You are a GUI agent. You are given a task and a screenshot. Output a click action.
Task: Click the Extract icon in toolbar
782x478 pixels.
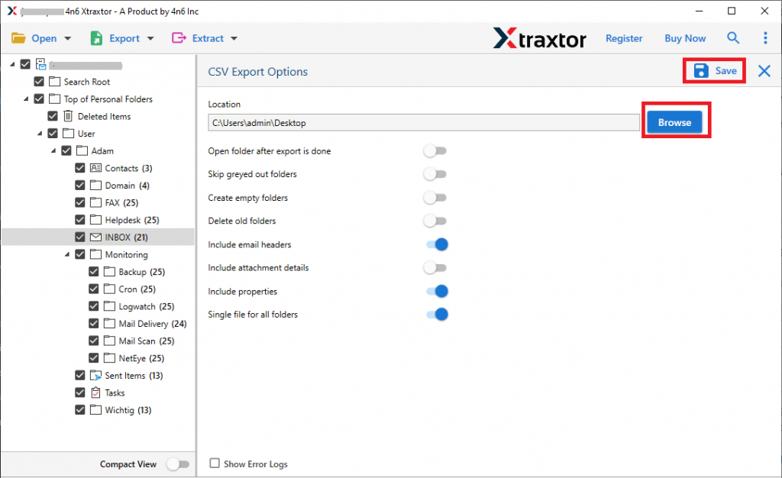point(178,37)
